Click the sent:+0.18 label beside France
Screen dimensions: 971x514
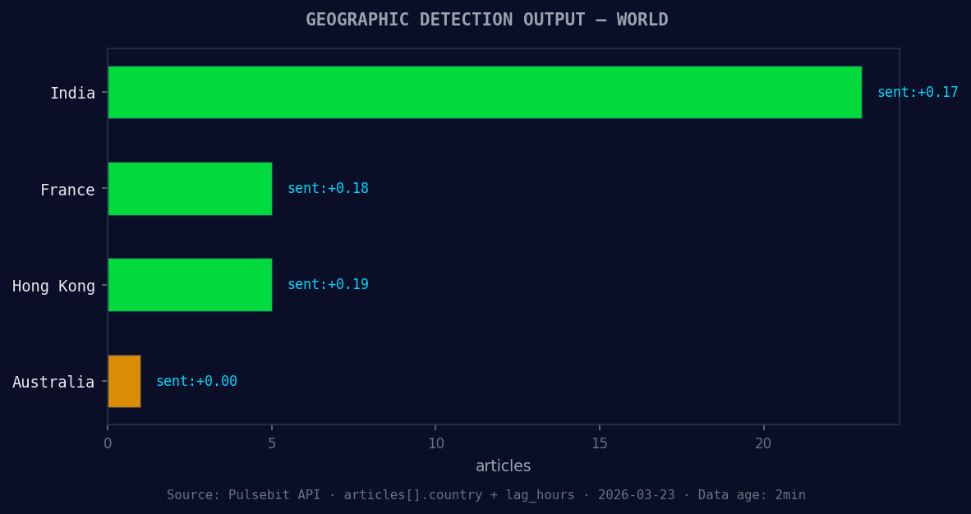[328, 188]
